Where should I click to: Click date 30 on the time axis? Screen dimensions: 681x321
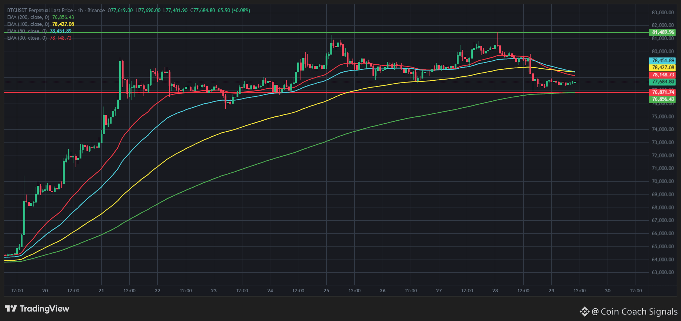[608, 290]
